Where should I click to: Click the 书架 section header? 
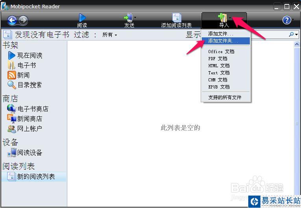coord(10,45)
